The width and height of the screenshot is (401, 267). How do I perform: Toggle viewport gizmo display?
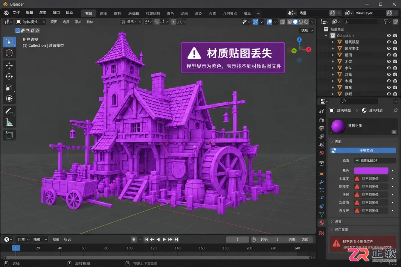(256, 22)
